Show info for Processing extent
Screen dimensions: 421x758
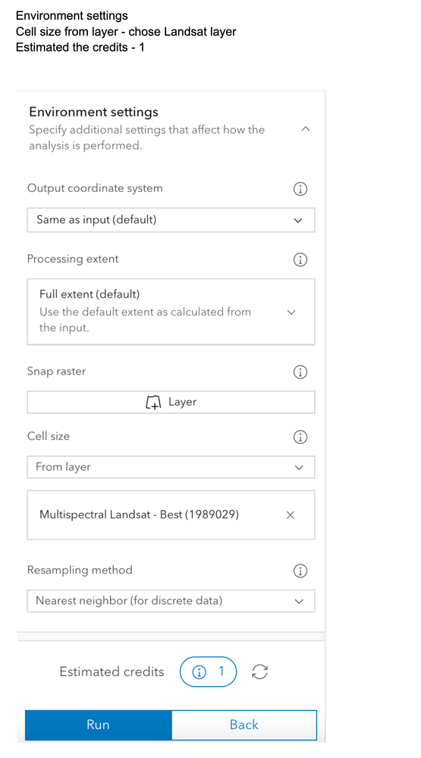[300, 259]
